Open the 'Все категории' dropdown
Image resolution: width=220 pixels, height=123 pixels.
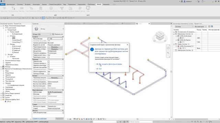coord(200,27)
